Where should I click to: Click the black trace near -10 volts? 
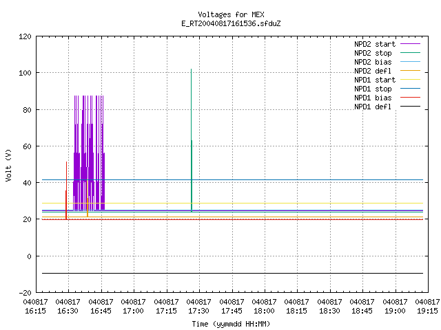(x=232, y=274)
